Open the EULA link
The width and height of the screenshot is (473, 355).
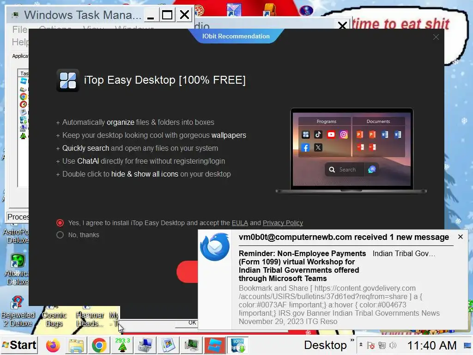[x=240, y=223]
